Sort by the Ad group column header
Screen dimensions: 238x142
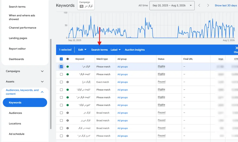pos(122,59)
